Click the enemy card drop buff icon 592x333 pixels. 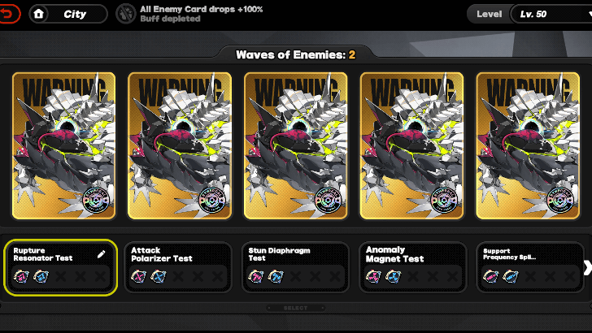coord(126,14)
